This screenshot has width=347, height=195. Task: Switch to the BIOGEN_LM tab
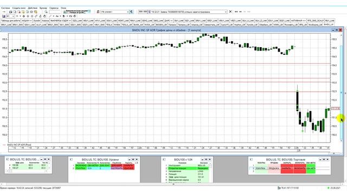pos(162,25)
